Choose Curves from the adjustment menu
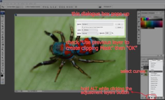This screenshot has height=100, width=165. pos(156,72)
